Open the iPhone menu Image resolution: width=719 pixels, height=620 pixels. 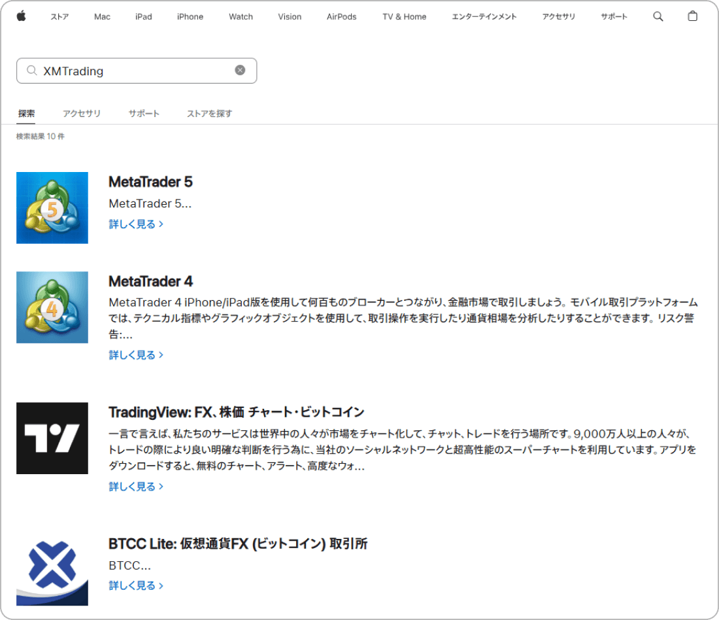tap(190, 17)
